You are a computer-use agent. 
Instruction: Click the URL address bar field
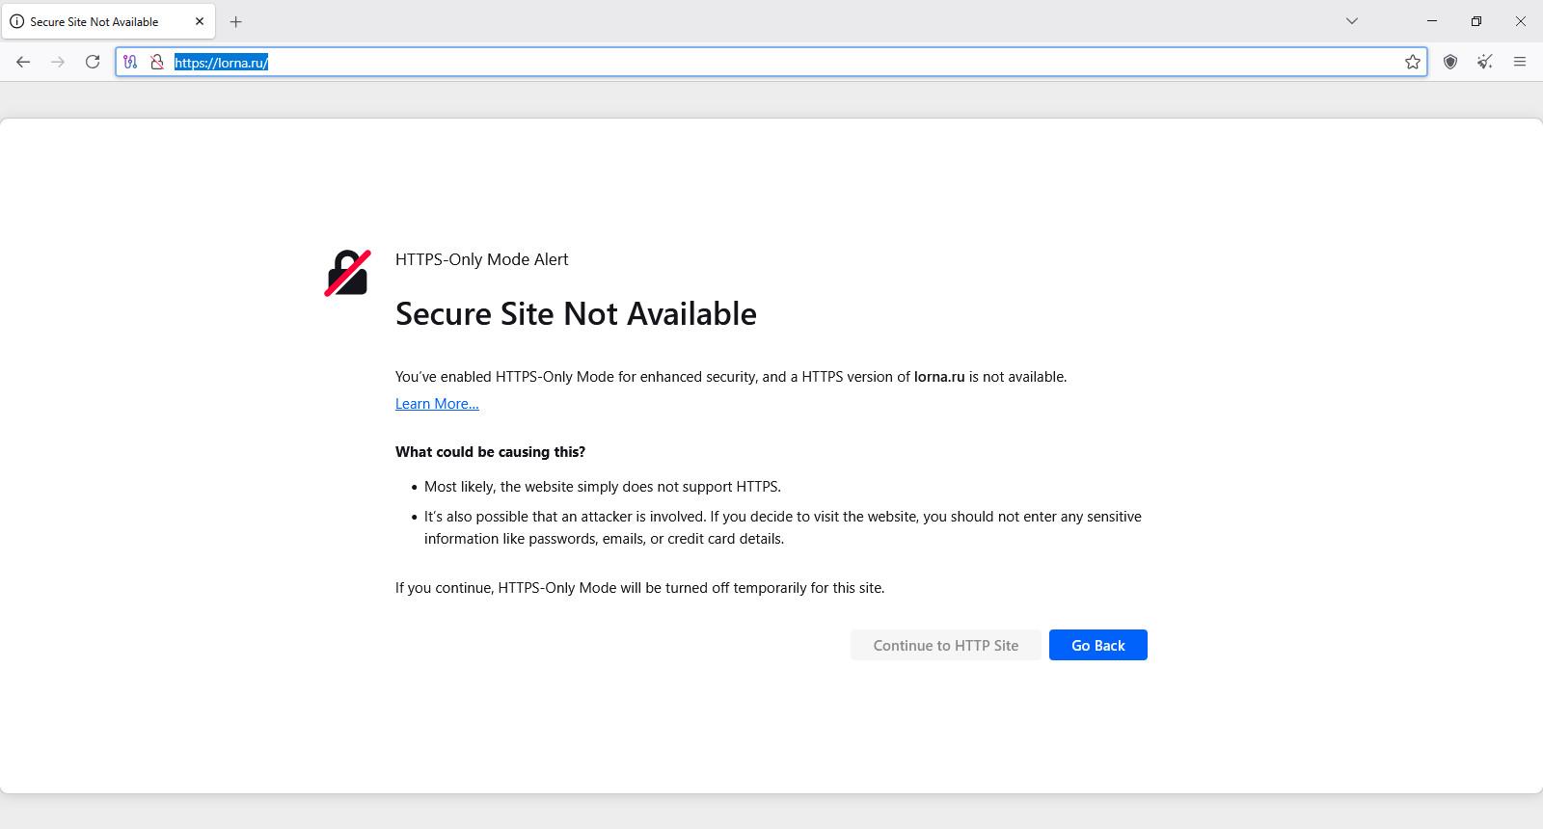click(x=771, y=62)
